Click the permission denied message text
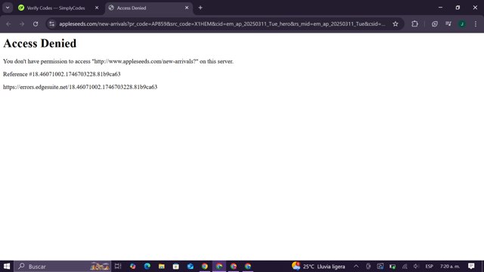The height and width of the screenshot is (272, 484). click(x=118, y=61)
